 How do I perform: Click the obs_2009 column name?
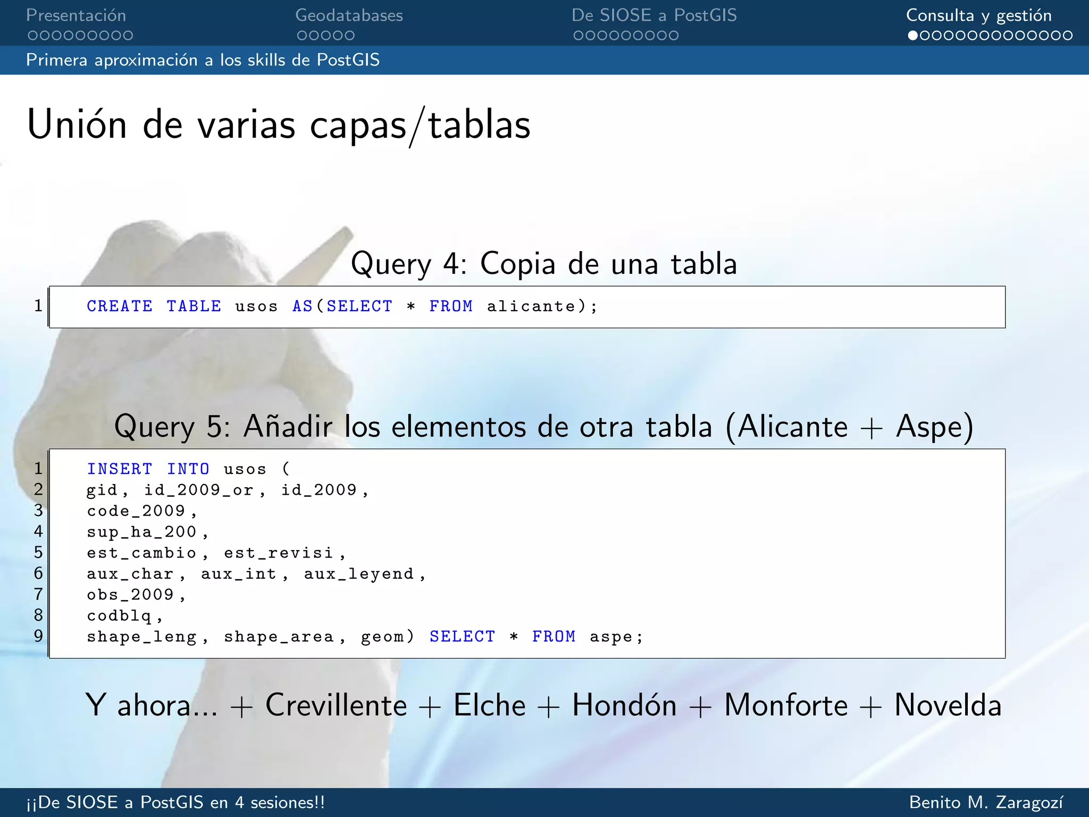[130, 595]
